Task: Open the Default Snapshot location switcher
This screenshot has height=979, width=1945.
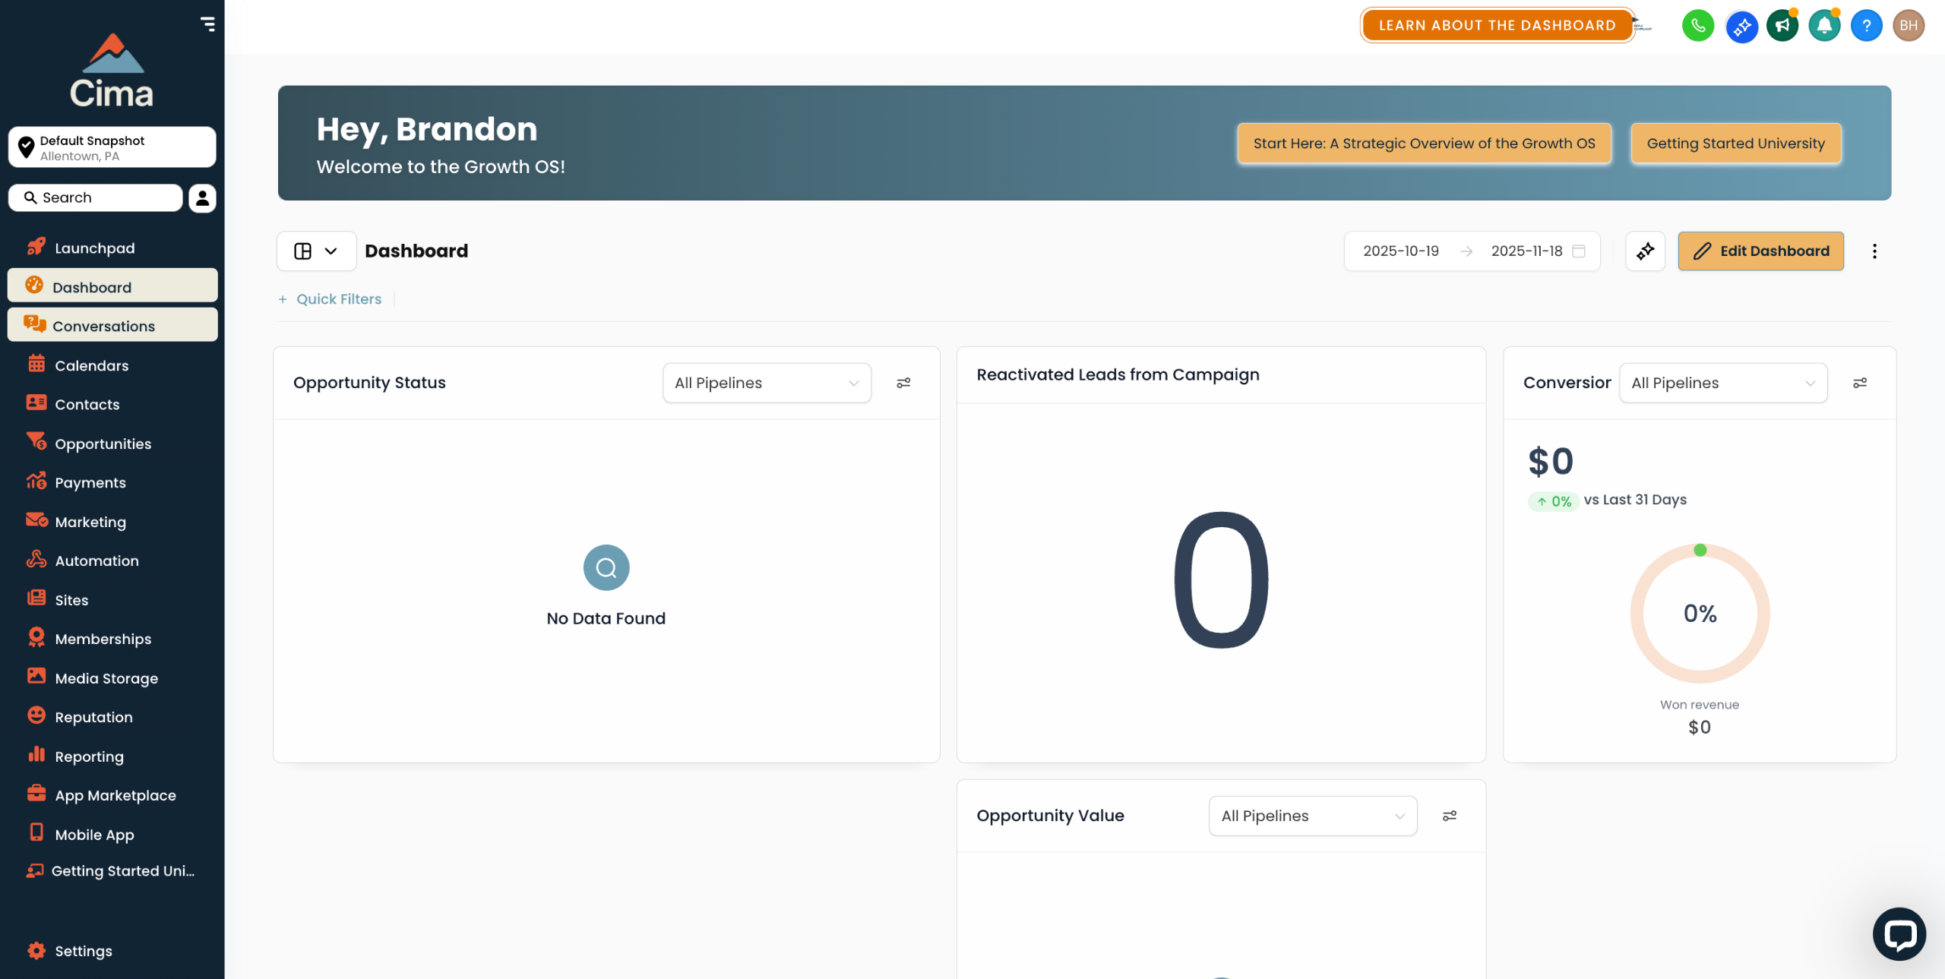Action: pyautogui.click(x=112, y=147)
